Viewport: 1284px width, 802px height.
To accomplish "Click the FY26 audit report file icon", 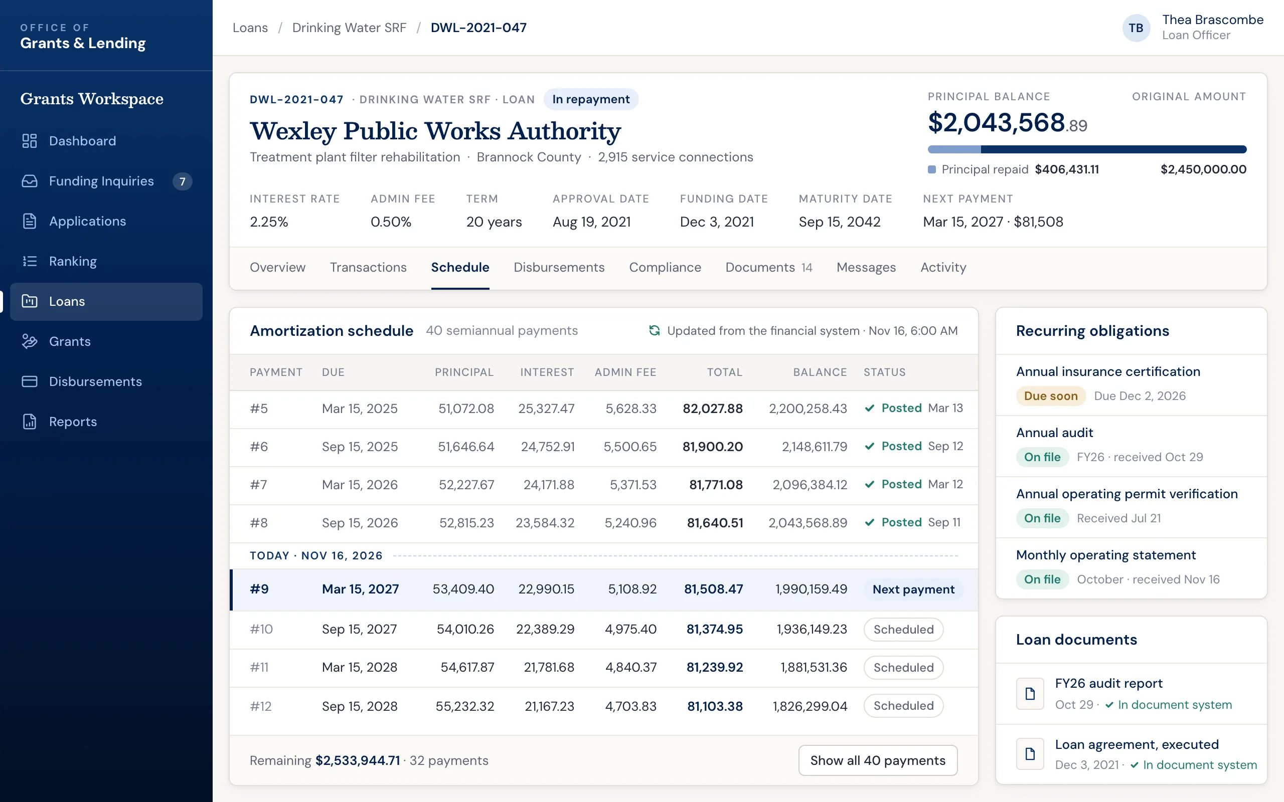I will coord(1030,693).
